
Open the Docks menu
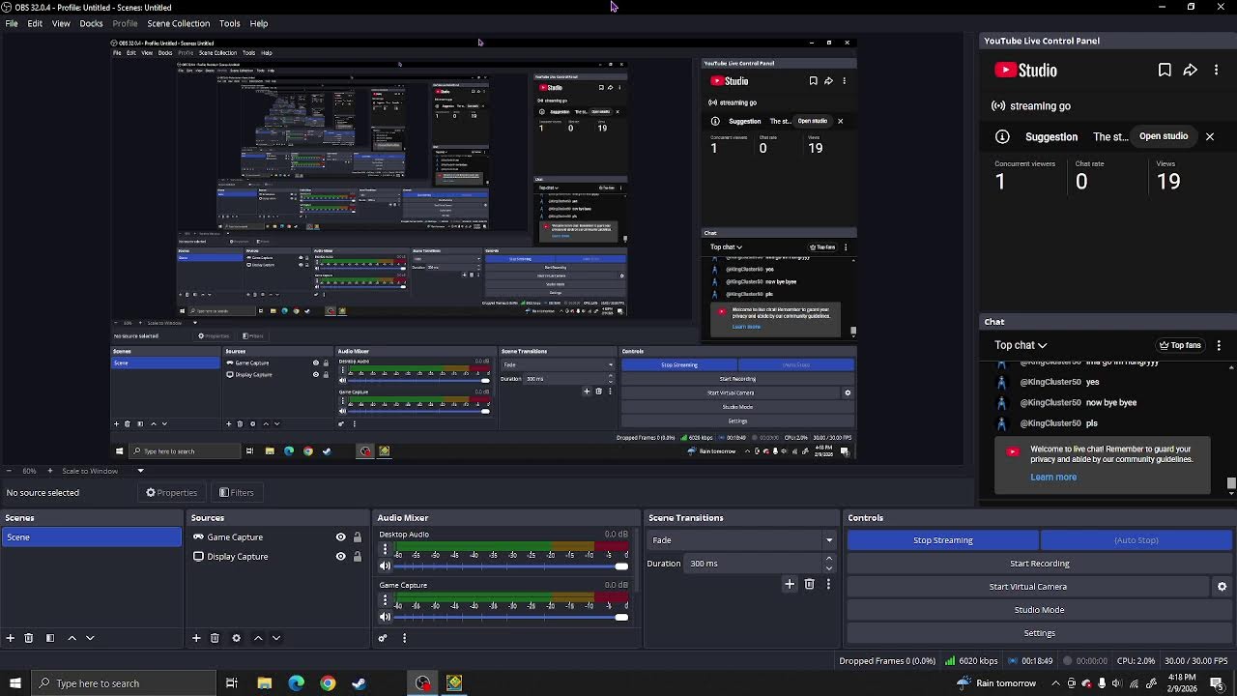coord(91,23)
